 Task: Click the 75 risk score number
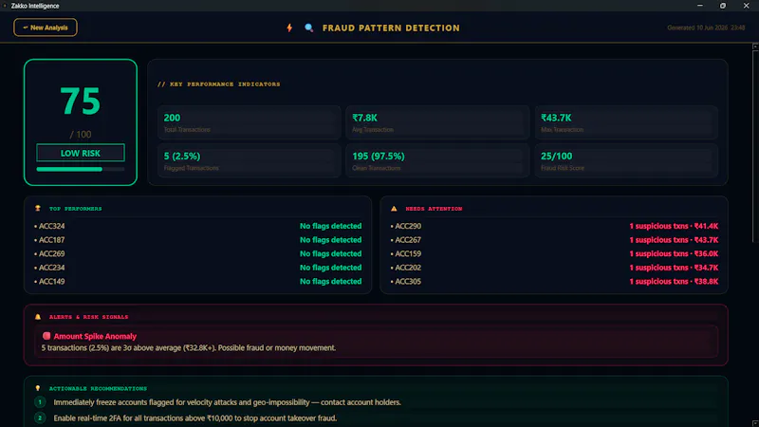pos(81,102)
